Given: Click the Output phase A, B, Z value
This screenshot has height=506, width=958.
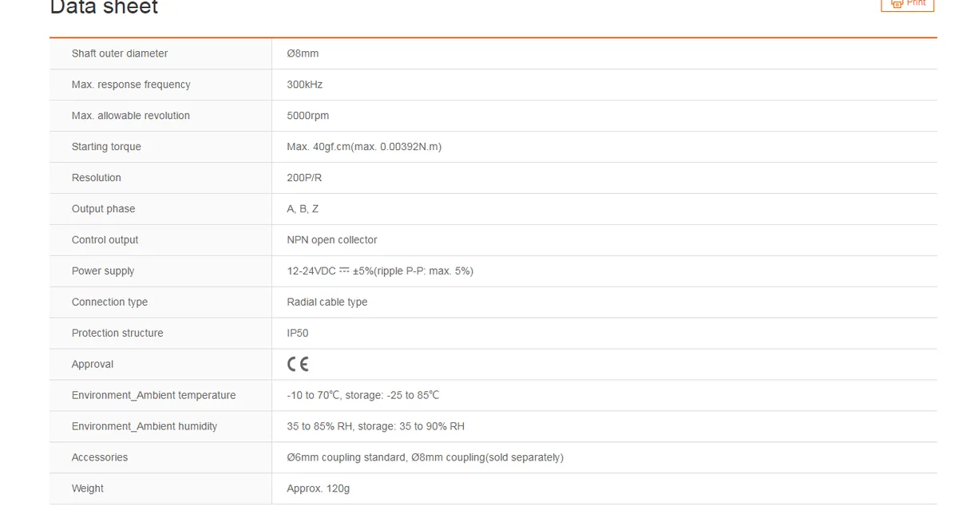Looking at the screenshot, I should pos(303,209).
